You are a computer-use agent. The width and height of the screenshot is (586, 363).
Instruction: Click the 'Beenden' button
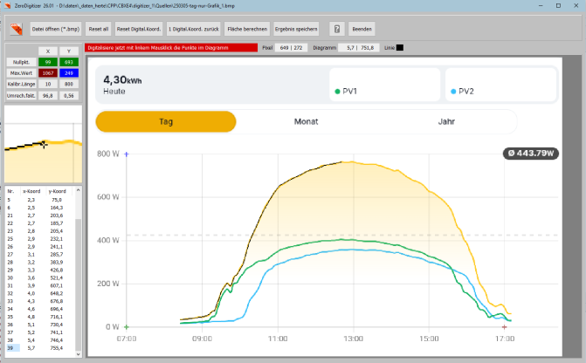(x=362, y=29)
